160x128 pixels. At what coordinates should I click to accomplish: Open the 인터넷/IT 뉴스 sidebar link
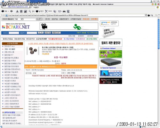coord(10,46)
